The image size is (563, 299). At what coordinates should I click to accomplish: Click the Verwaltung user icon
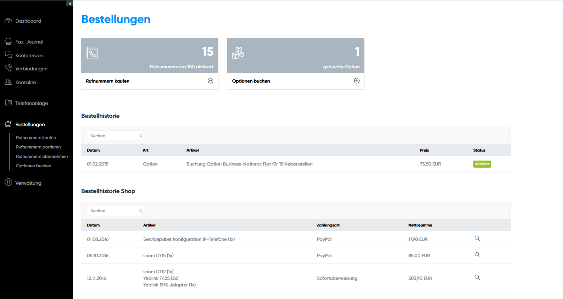coord(8,182)
